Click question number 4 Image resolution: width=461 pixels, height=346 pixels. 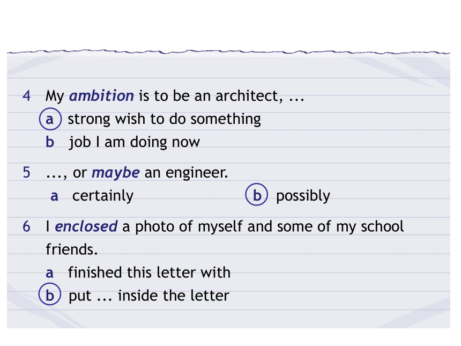(x=26, y=96)
